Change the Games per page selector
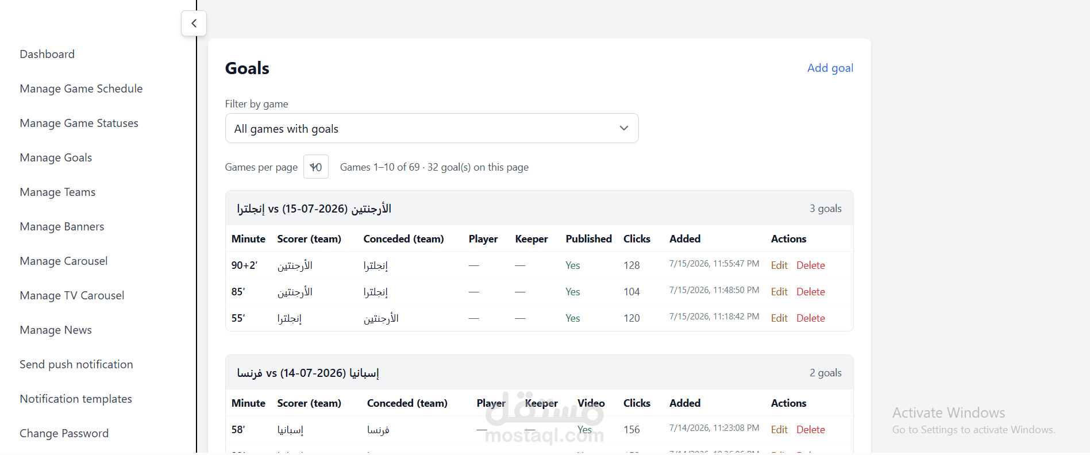The height and width of the screenshot is (455, 1090). 315,167
